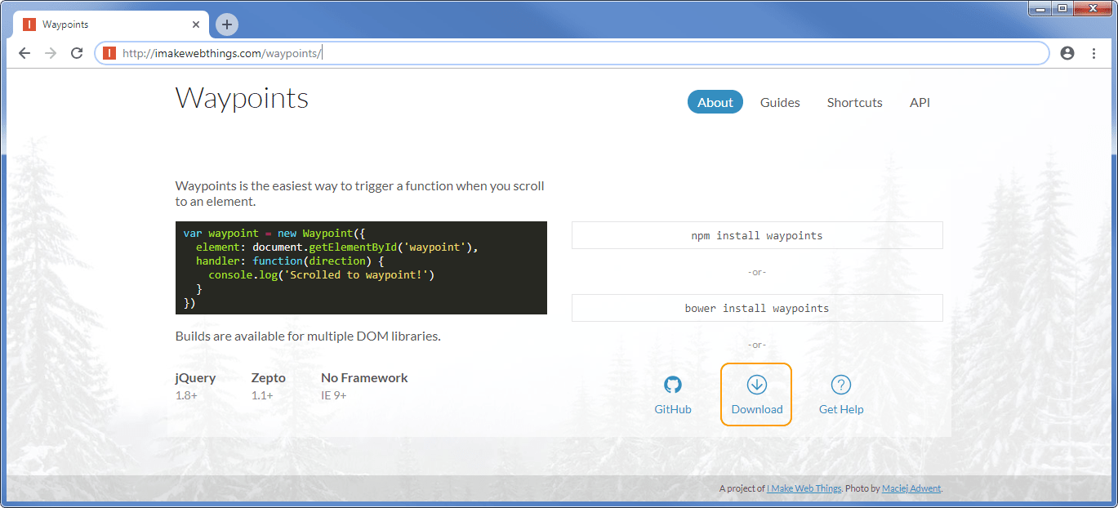Screen dimensions: 1118x508
Task: Click the 'Waypoints is the easiest way' paragraph
Action: click(x=359, y=194)
